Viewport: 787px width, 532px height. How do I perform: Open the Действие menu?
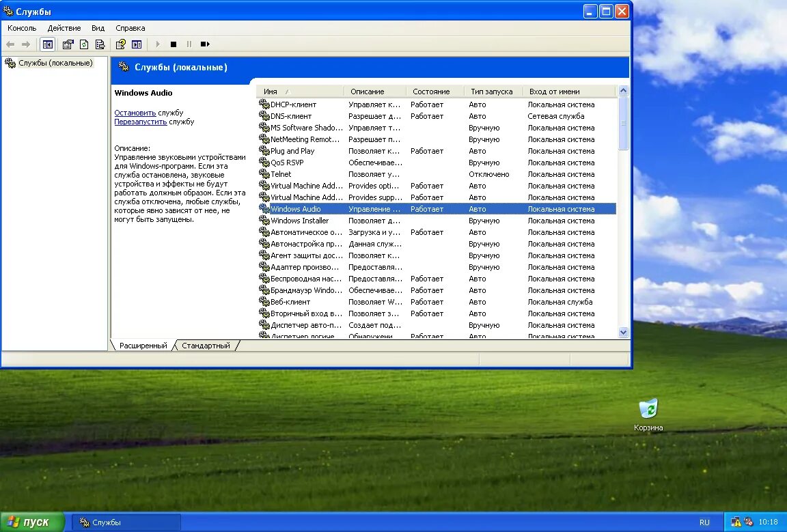(x=64, y=28)
